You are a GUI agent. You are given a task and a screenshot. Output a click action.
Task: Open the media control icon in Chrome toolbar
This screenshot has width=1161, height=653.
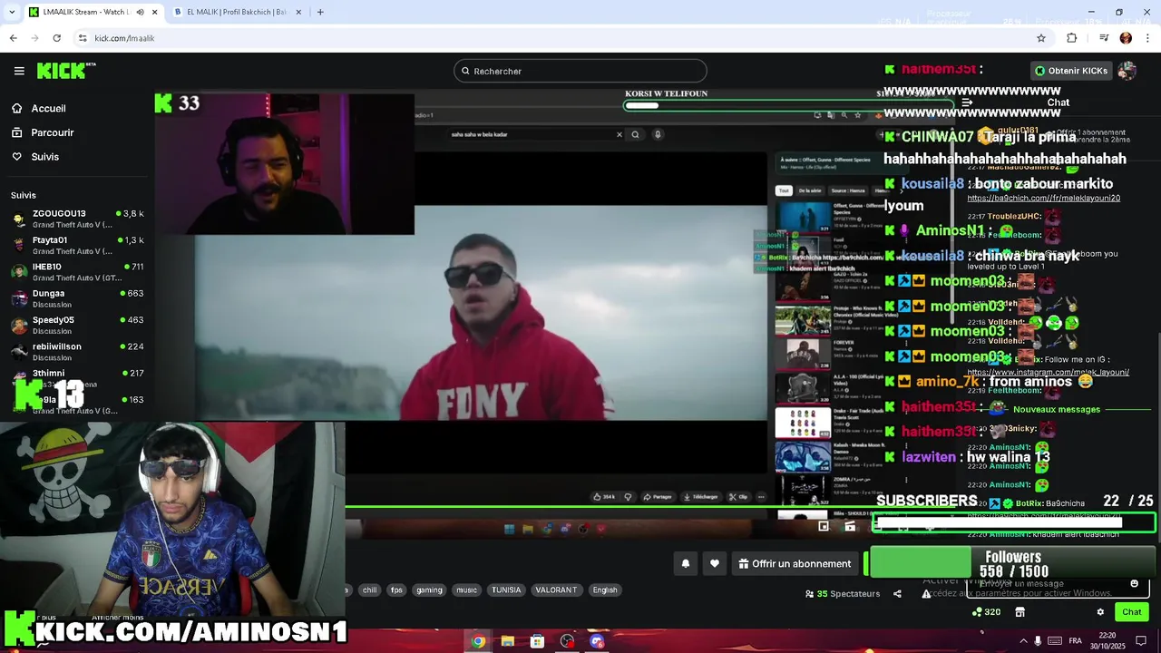pos(1104,38)
